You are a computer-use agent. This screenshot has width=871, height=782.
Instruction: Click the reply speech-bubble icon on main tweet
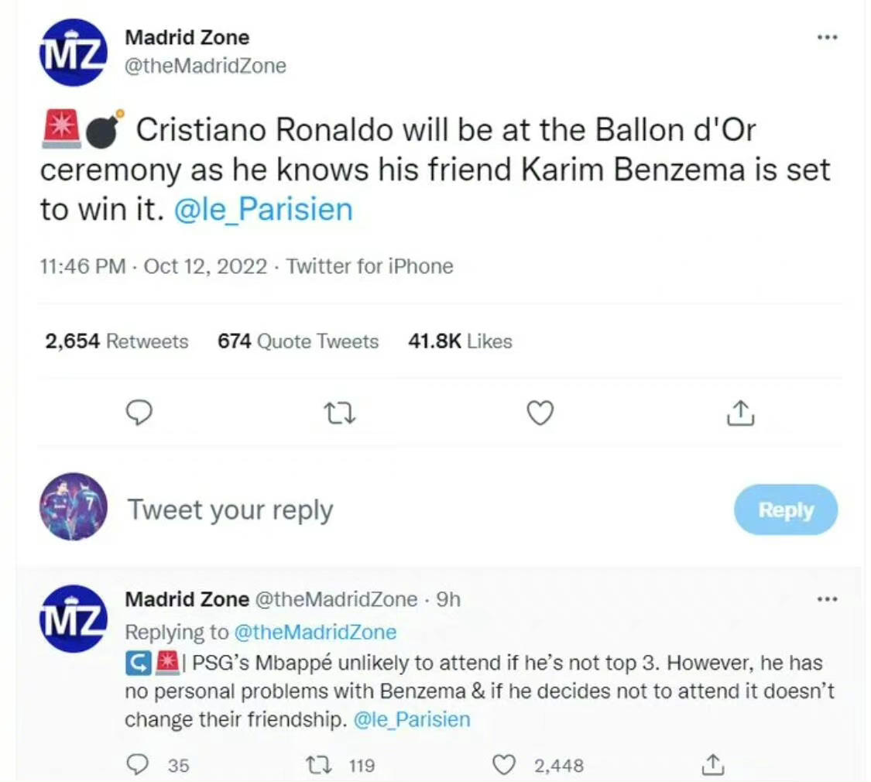pyautogui.click(x=139, y=413)
